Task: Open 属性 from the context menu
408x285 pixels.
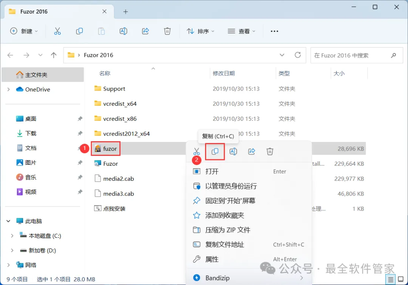Action: [249, 259]
